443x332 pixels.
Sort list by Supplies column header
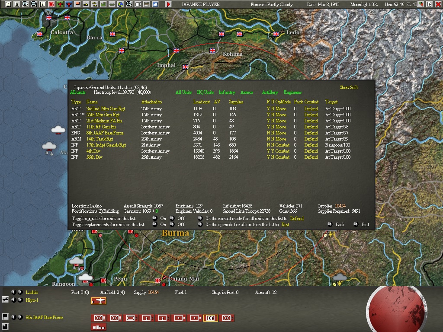tap(236, 102)
